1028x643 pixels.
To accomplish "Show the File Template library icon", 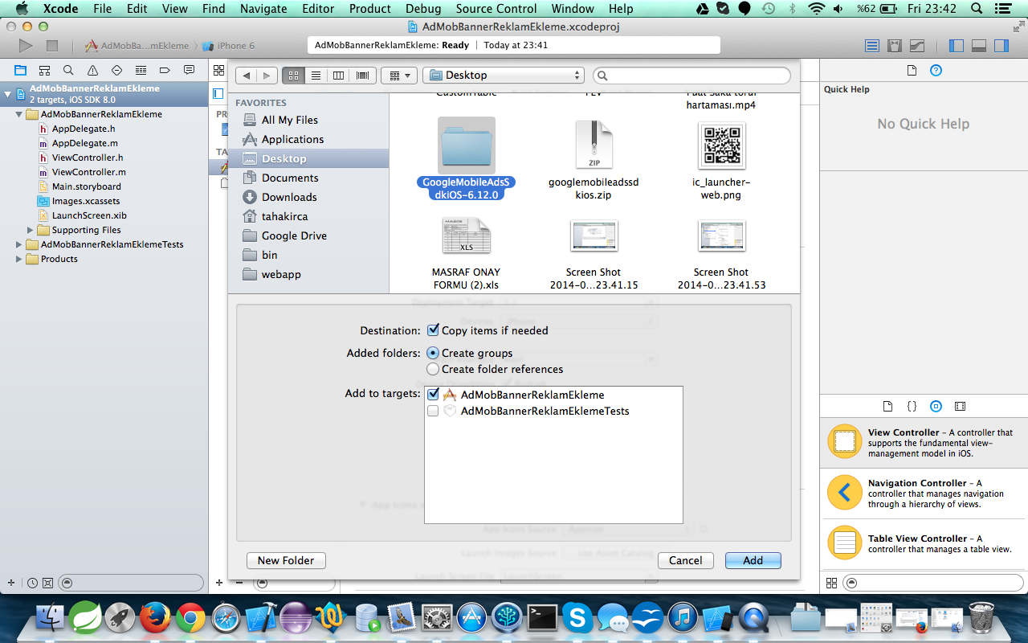I will coord(887,407).
